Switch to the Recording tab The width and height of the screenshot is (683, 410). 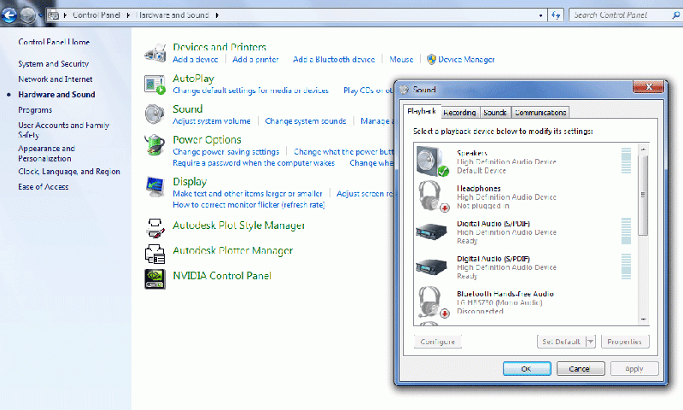click(x=459, y=113)
